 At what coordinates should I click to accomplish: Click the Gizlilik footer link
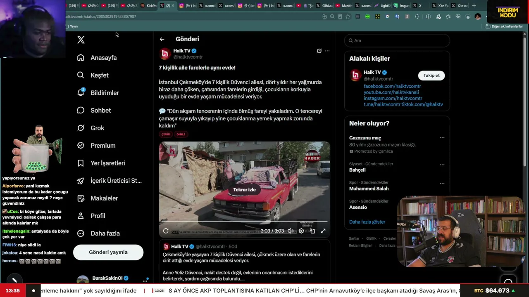tap(371, 239)
